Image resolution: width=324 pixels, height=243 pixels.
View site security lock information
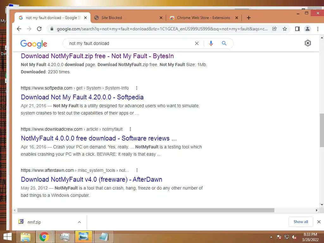(52, 29)
